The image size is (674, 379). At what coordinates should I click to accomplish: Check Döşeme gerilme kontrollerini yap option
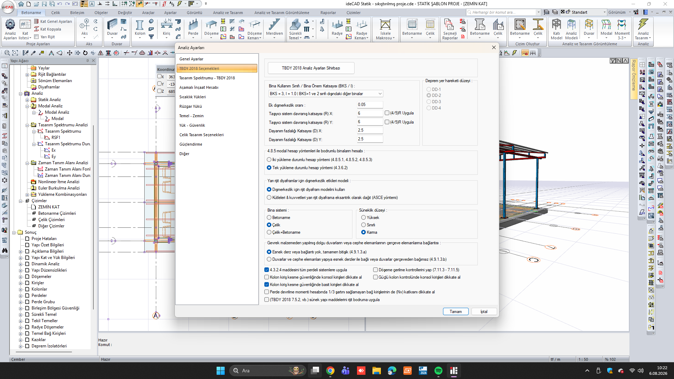tap(375, 270)
